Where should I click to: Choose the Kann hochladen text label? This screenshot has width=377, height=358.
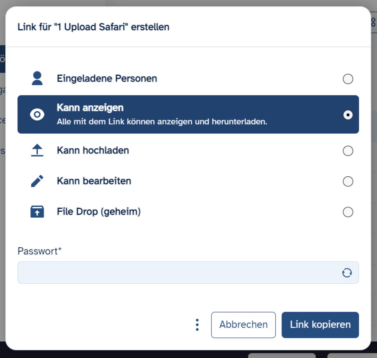point(93,150)
